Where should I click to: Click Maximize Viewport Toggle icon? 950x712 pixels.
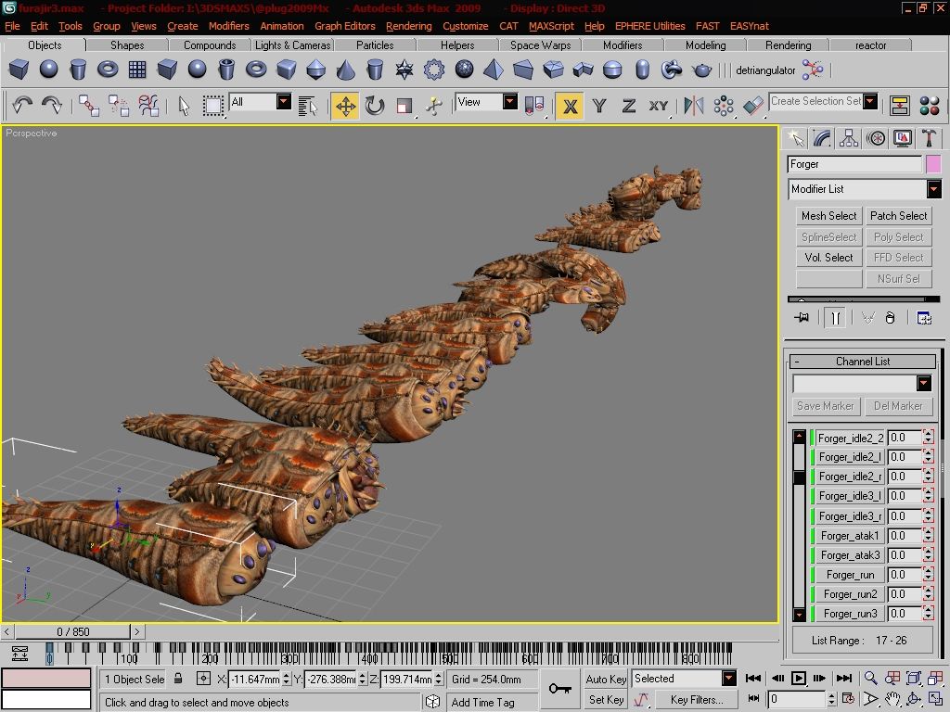[x=935, y=699]
